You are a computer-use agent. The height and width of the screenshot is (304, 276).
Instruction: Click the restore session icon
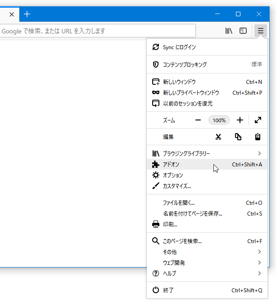[156, 103]
